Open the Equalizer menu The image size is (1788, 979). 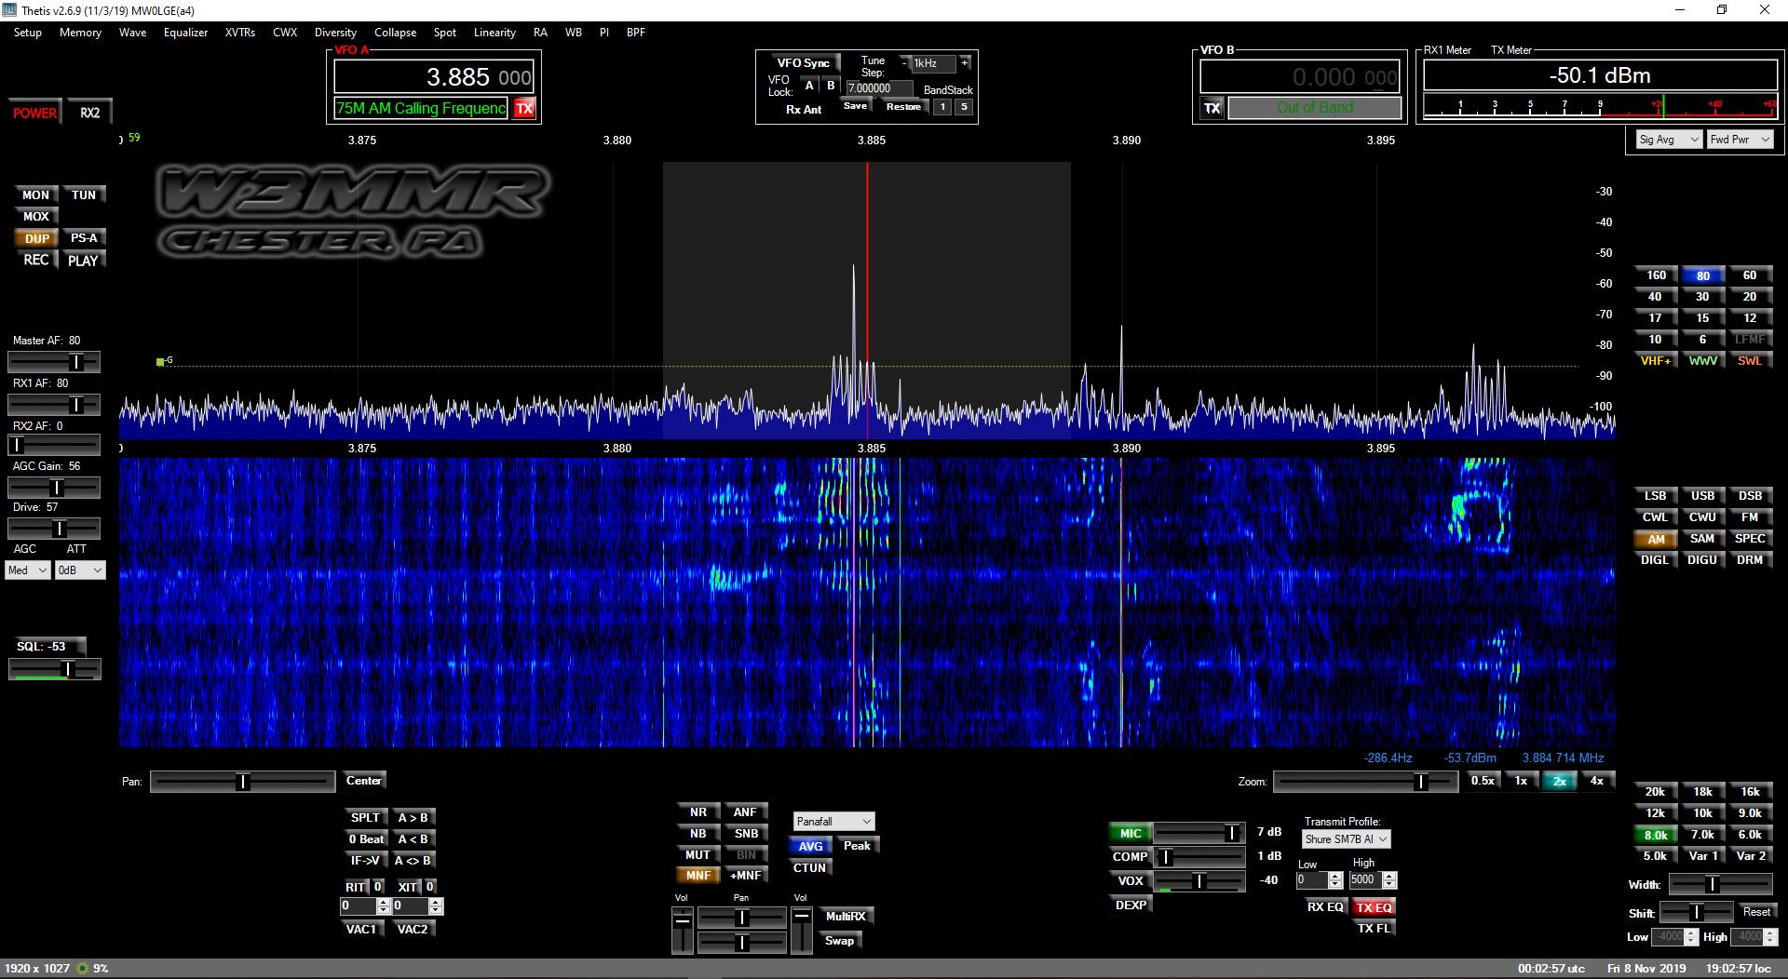[x=185, y=33]
